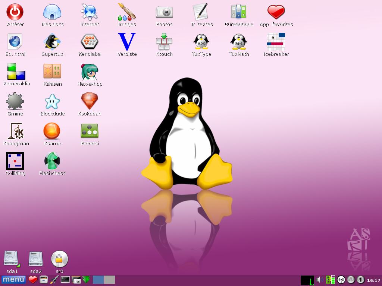
Task: Launch the Xemeraldia block game
Action: (16, 71)
